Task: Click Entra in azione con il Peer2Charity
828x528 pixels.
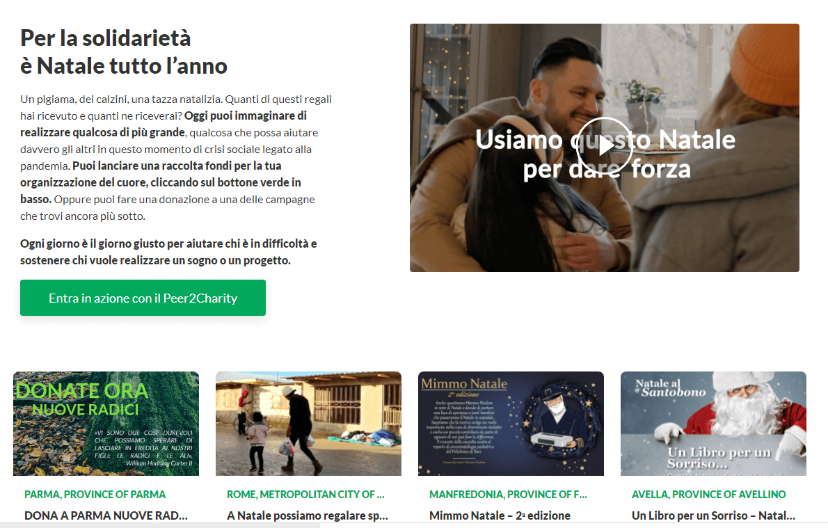Action: pyautogui.click(x=143, y=298)
